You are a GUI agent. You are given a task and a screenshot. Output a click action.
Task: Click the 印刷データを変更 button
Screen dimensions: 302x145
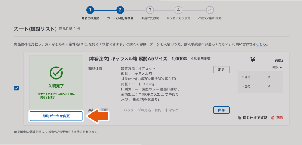56,116
